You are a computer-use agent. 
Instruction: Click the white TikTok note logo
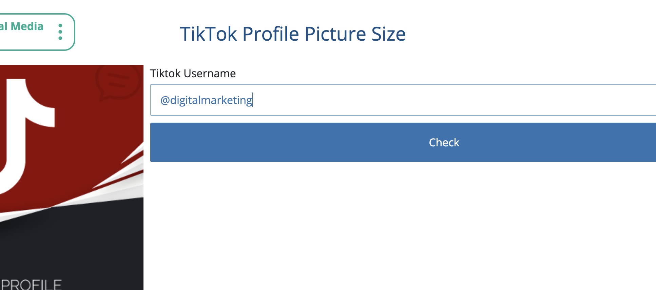tap(27, 136)
